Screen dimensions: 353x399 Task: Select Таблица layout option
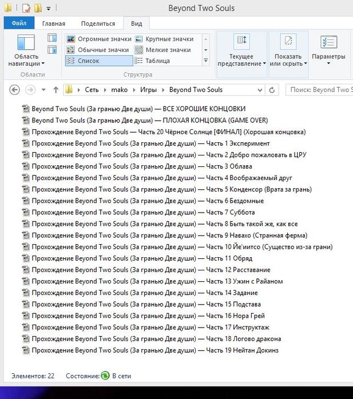click(x=152, y=61)
